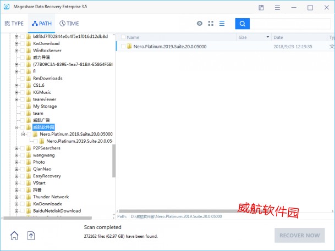Viewport: 335px width, 251px height.
Task: Switch to list view icon
Action: coord(222,24)
